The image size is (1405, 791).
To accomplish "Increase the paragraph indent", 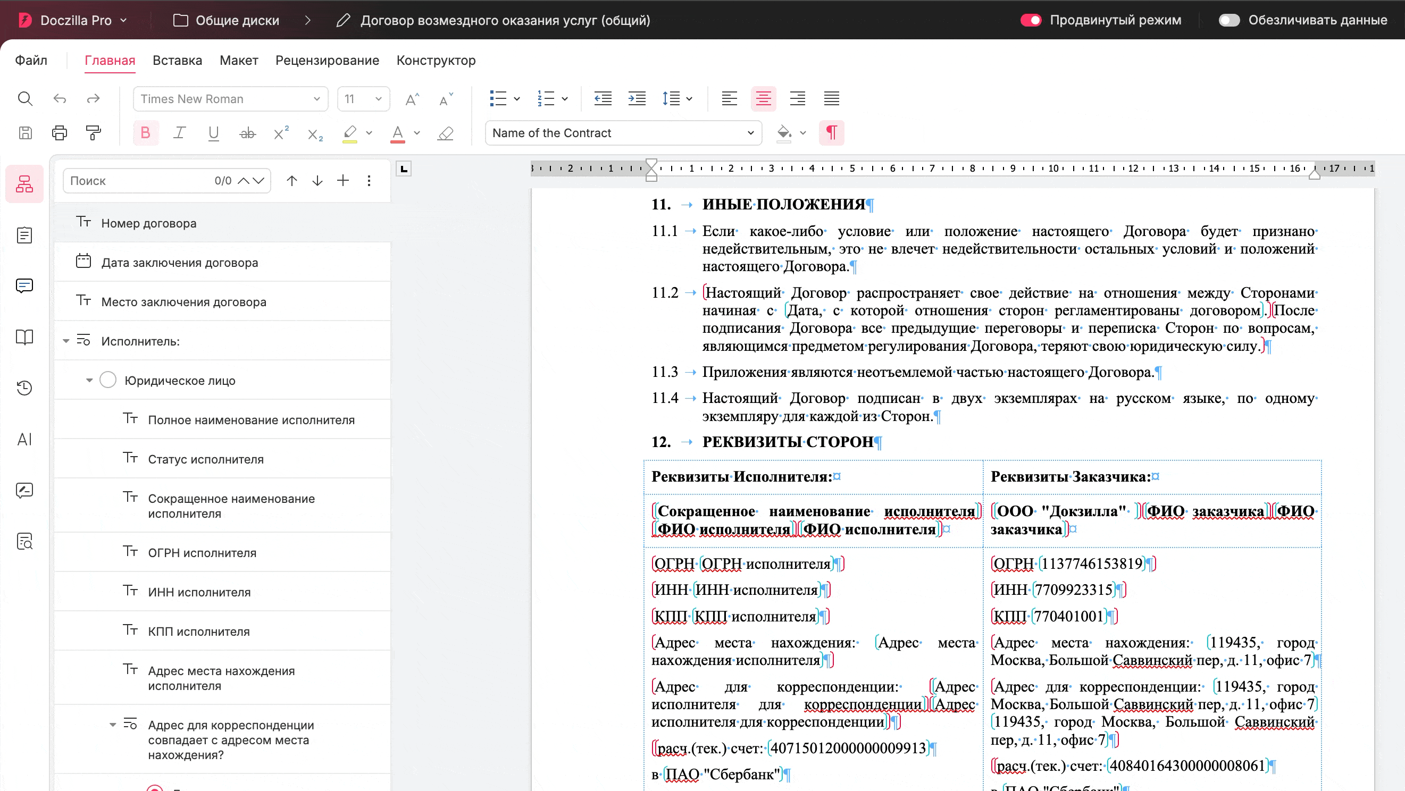I will [637, 99].
